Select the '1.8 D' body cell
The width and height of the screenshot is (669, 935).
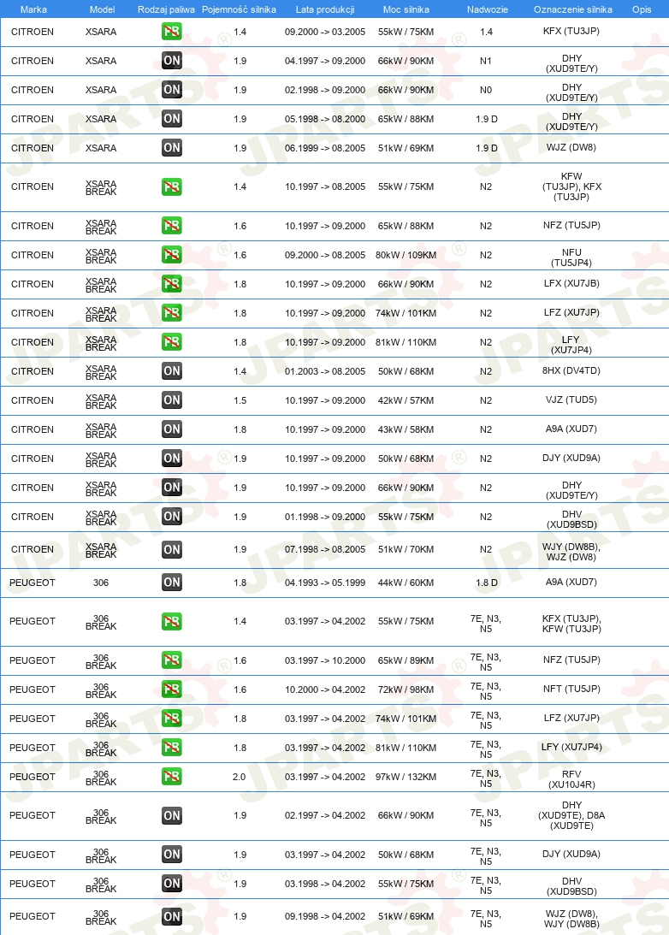[x=487, y=583]
